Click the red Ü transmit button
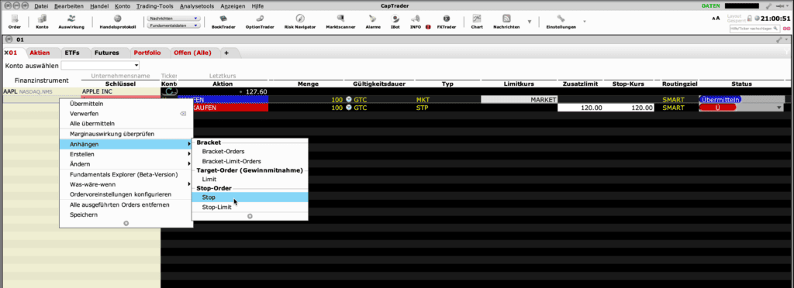 [x=717, y=108]
